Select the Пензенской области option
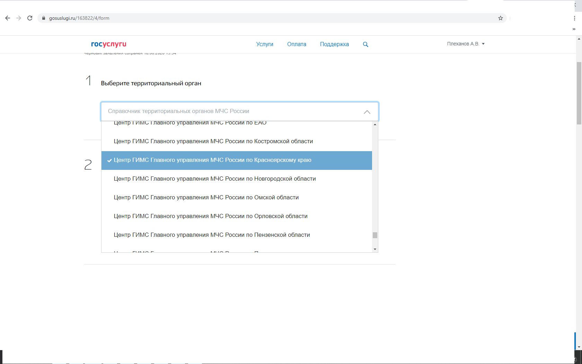The image size is (582, 364). tap(237, 235)
